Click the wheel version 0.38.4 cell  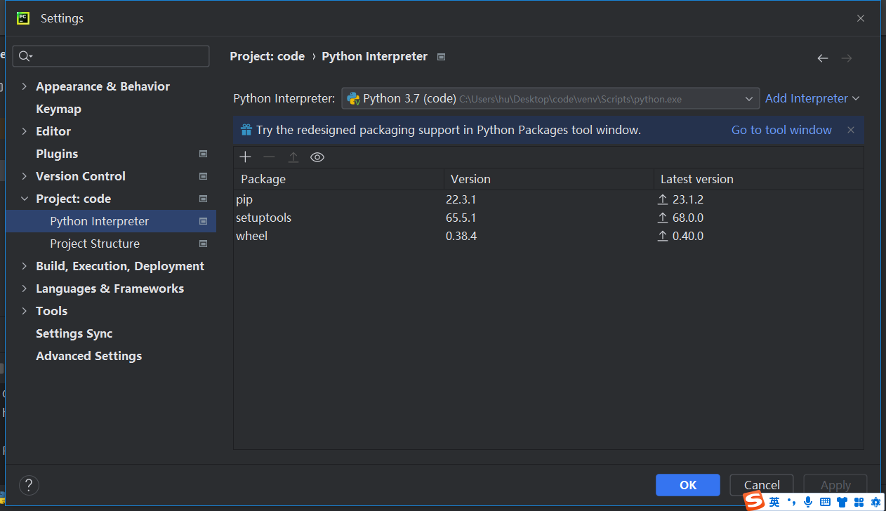[461, 236]
